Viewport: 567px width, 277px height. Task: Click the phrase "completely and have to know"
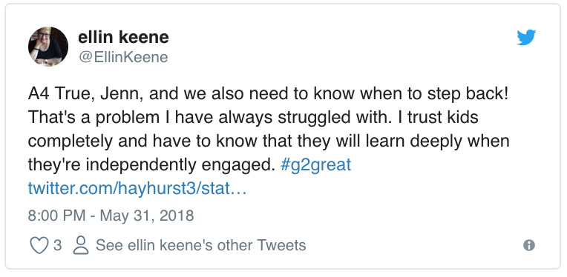(119, 141)
